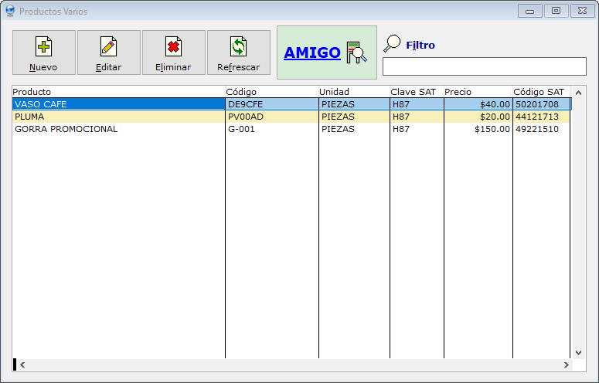Click the Nuevo button to add product
The height and width of the screenshot is (383, 599).
pyautogui.click(x=44, y=53)
